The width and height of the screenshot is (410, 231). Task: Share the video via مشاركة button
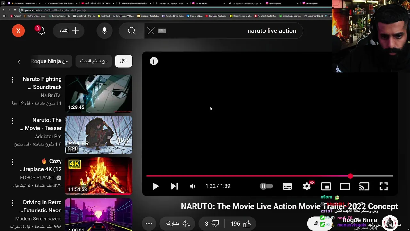178,224
